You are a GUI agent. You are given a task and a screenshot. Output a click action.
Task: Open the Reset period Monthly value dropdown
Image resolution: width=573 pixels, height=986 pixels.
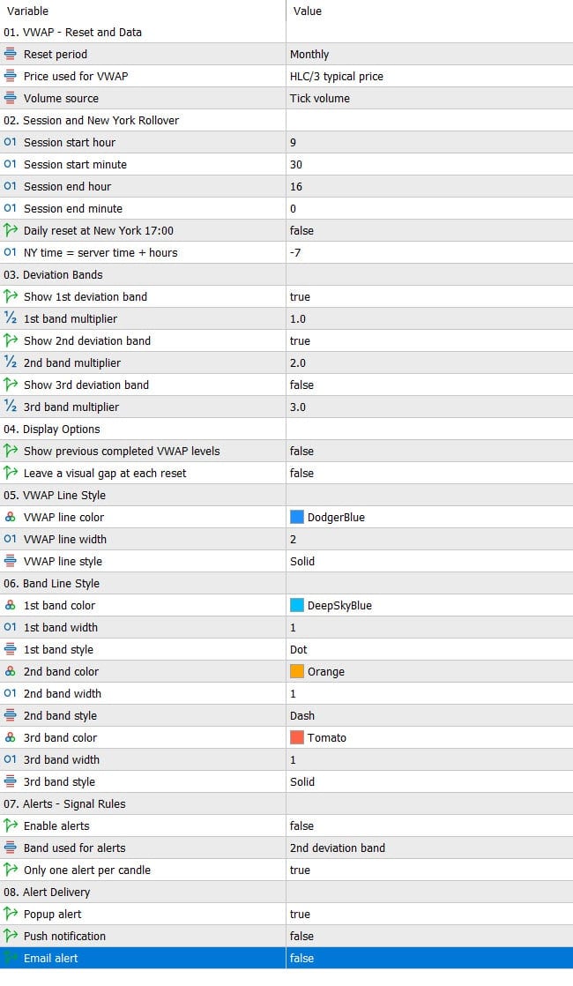(429, 54)
